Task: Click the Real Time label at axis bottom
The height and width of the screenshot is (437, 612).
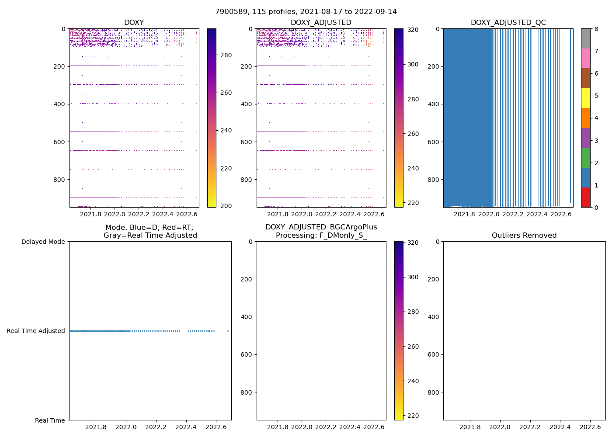Action: pos(50,420)
